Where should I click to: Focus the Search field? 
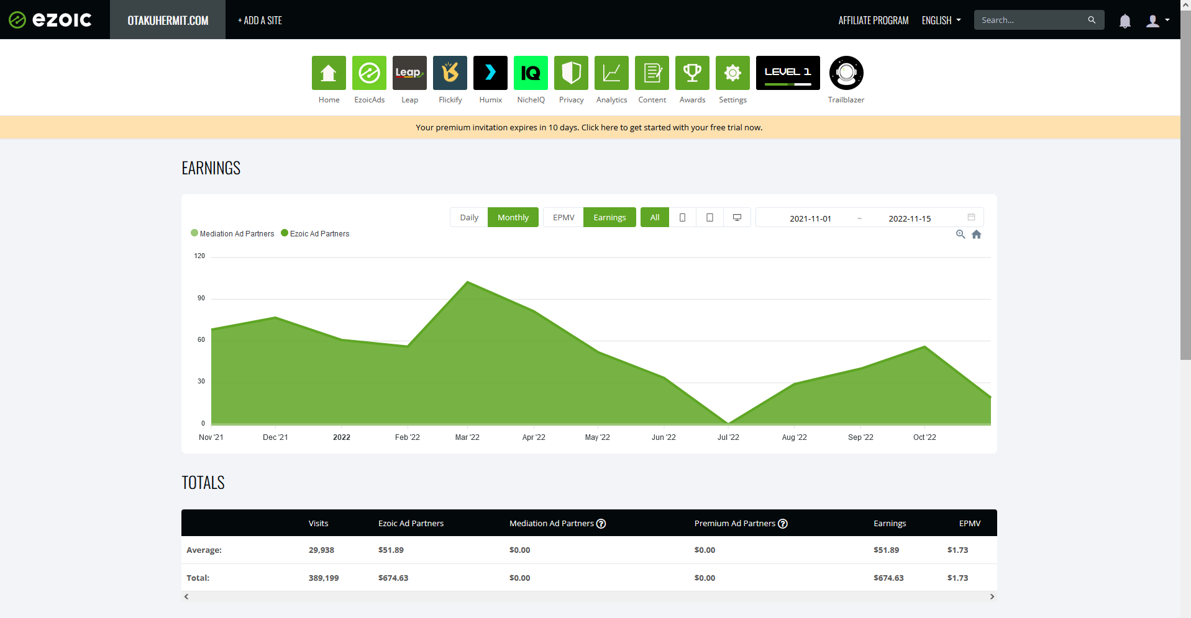pyautogui.click(x=1031, y=20)
